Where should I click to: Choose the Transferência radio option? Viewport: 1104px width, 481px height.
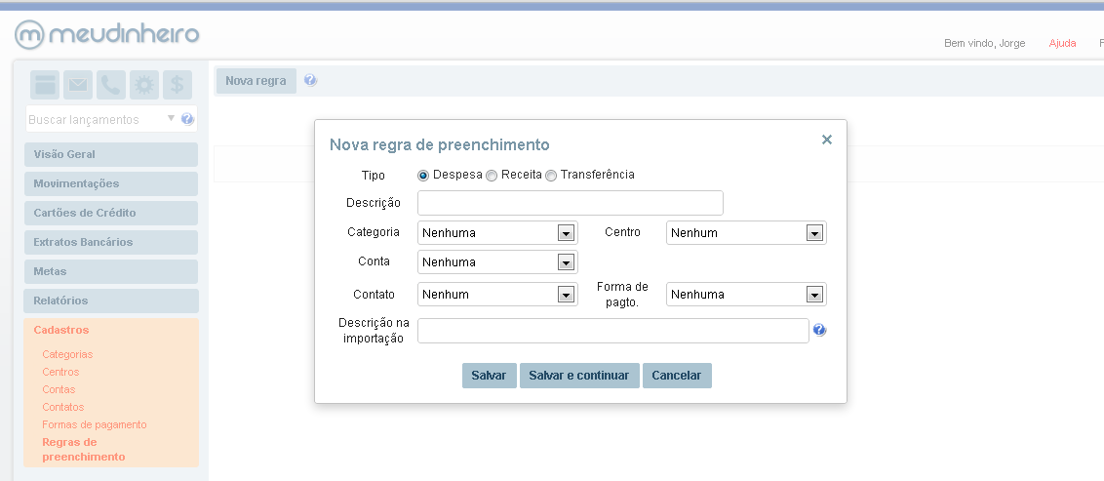point(551,176)
